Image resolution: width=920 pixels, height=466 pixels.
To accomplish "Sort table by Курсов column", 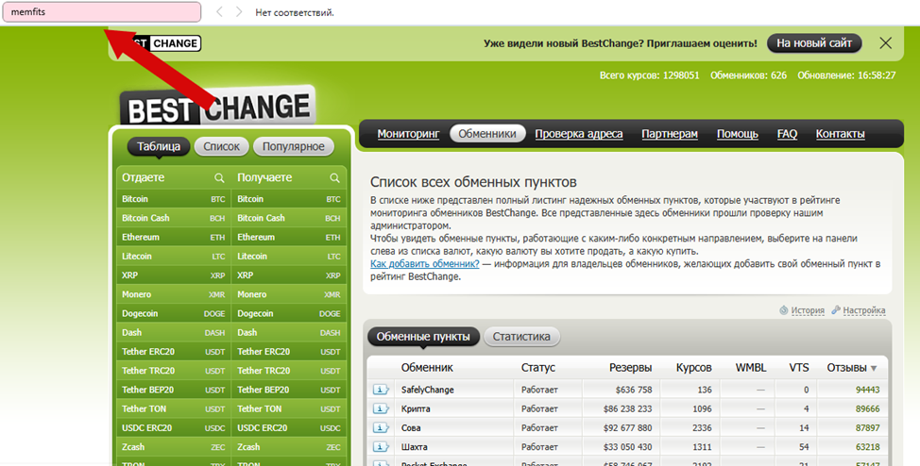I will (x=693, y=368).
